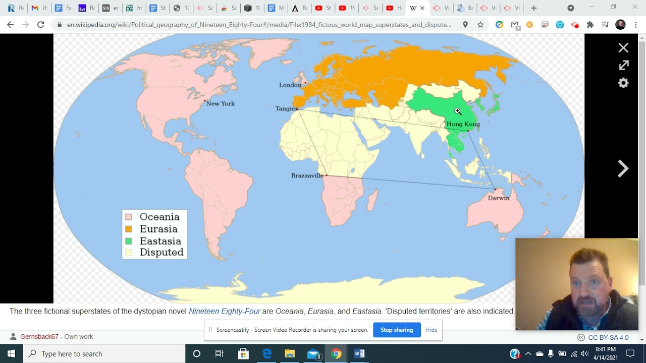Switch to Chrome on the taskbar
This screenshot has width=646, height=363.
click(336, 353)
